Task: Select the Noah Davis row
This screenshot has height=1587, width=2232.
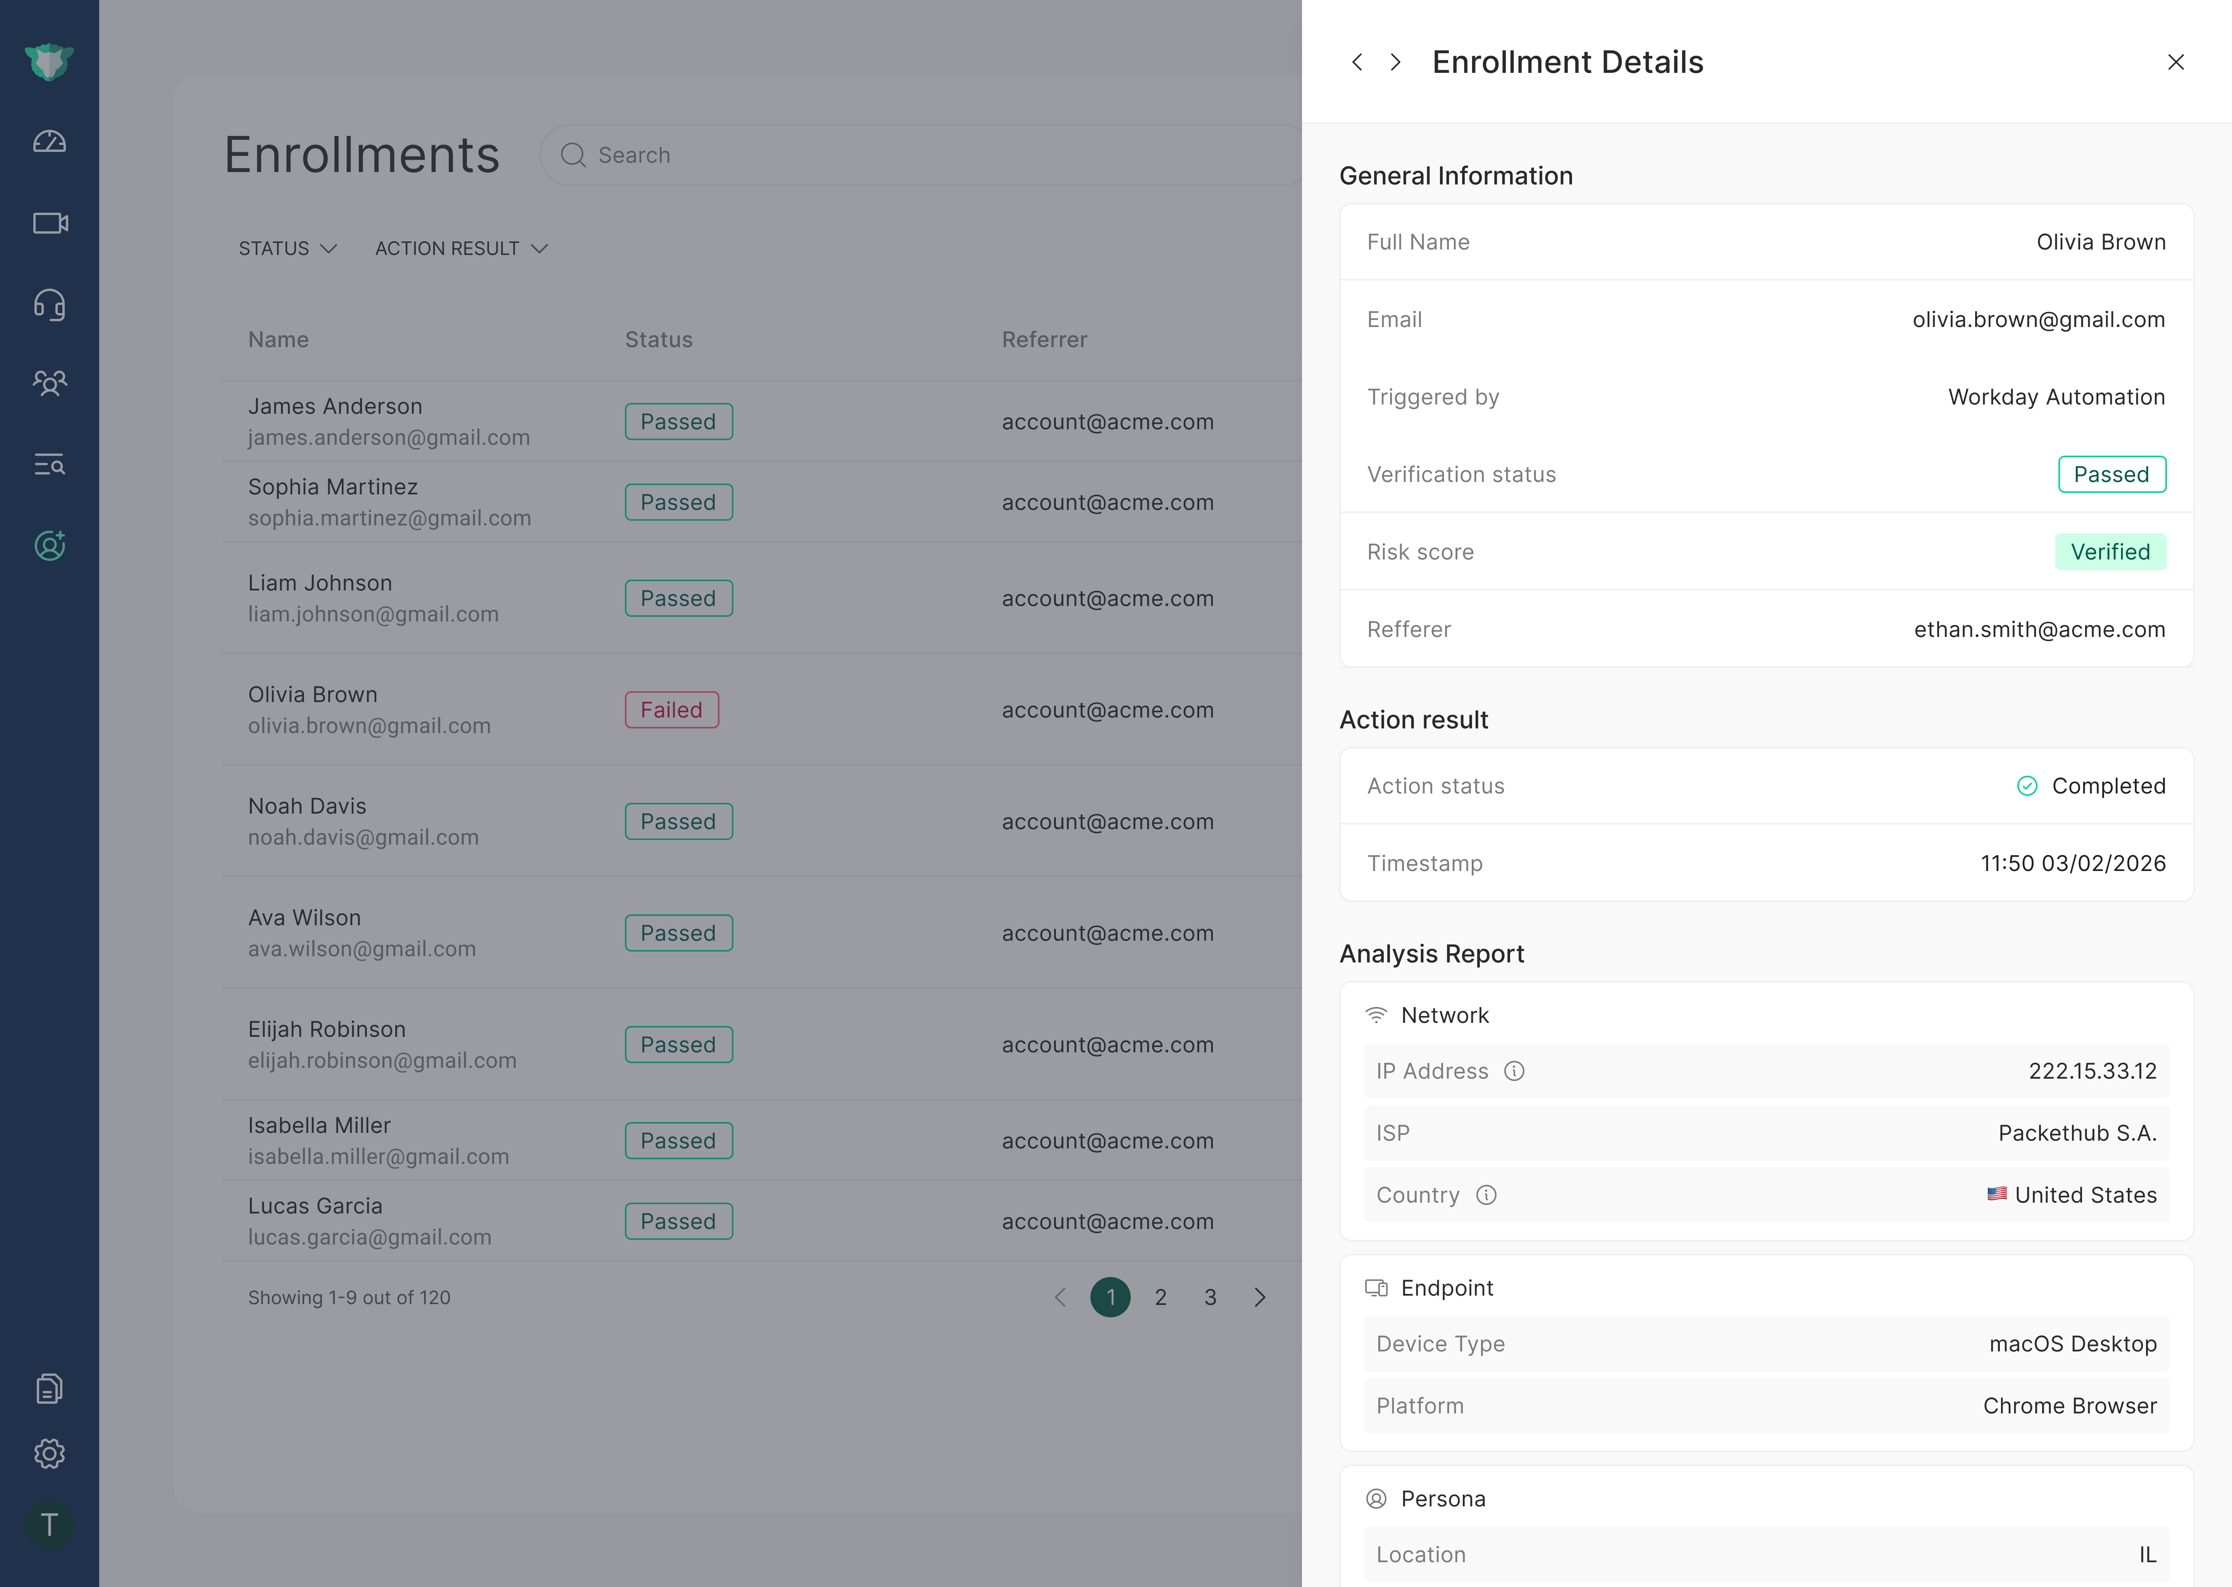Action: [761, 822]
